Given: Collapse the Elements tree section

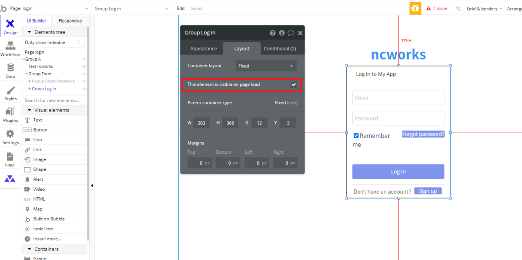Looking at the screenshot, I should [29, 32].
